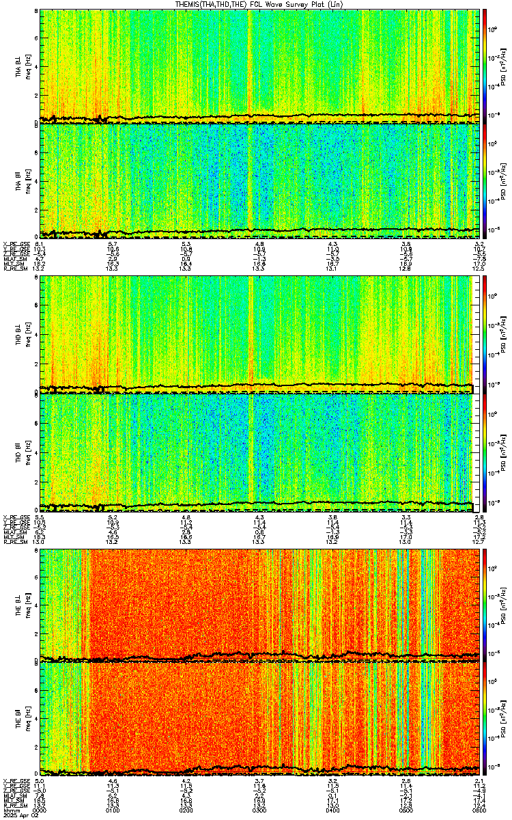Click the PSD [nT²/Hz] label beside THE B-parallel
The width and height of the screenshot is (512, 820).
tap(504, 719)
